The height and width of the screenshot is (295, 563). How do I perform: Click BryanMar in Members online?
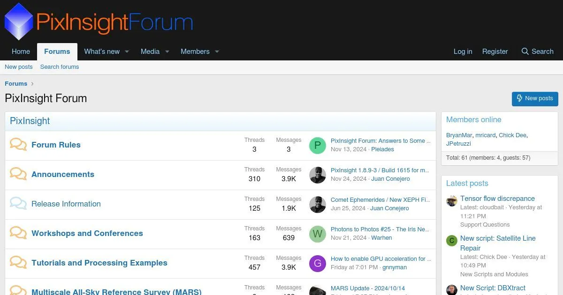point(459,135)
